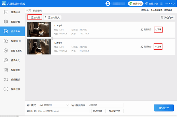This screenshot has width=177, height=117.
Task: Click the user avatar icon
Action: (x=108, y=4)
